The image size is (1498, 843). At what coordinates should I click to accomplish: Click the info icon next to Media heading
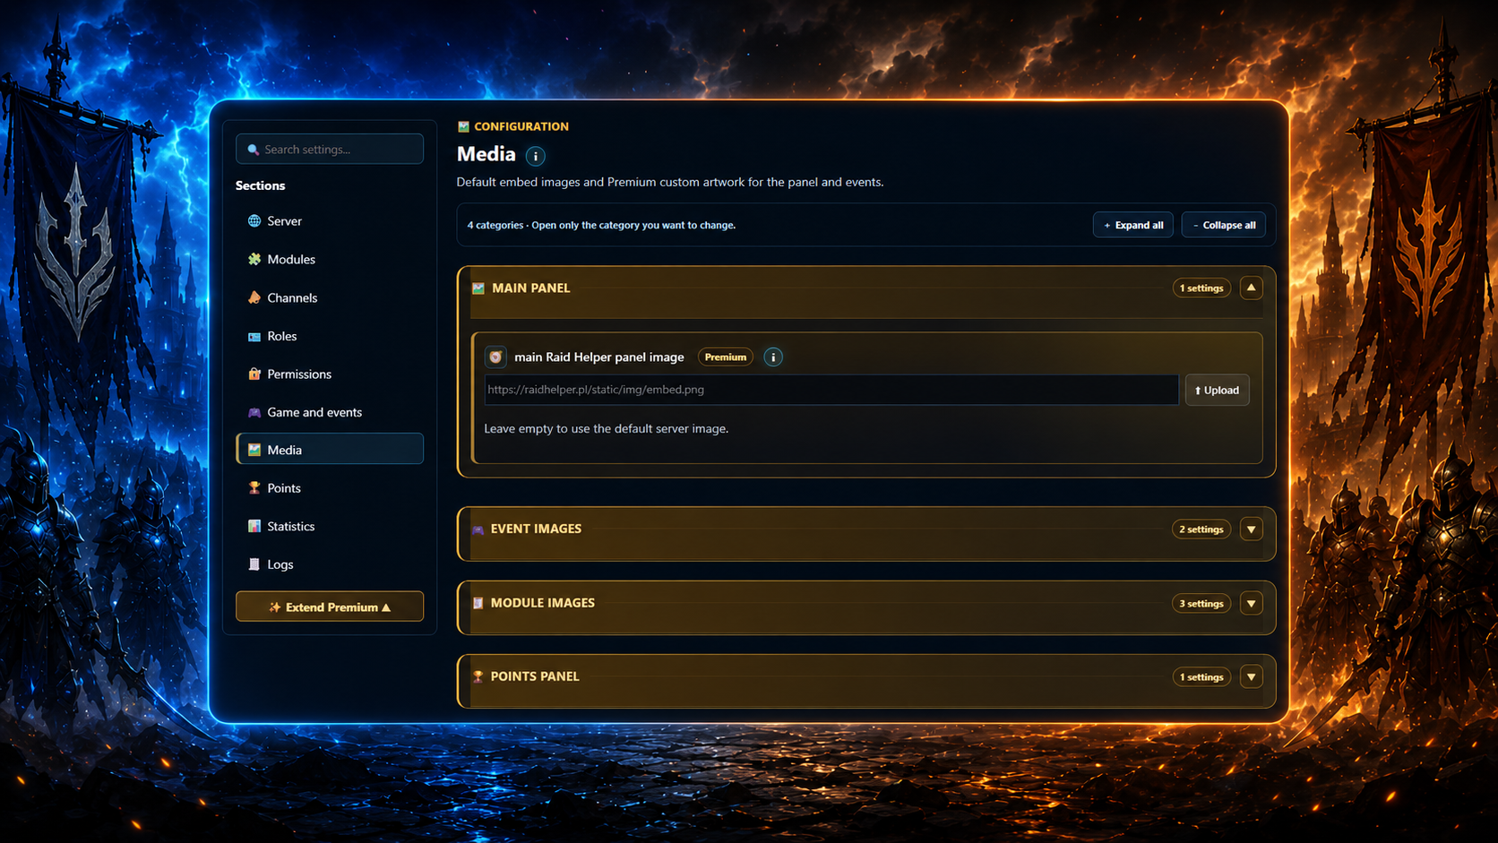(x=536, y=156)
